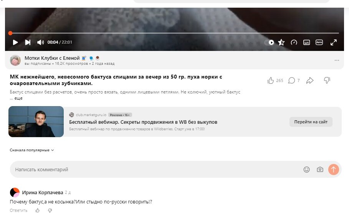Share the video
This screenshot has height=213, width=349.
pyautogui.click(x=310, y=80)
